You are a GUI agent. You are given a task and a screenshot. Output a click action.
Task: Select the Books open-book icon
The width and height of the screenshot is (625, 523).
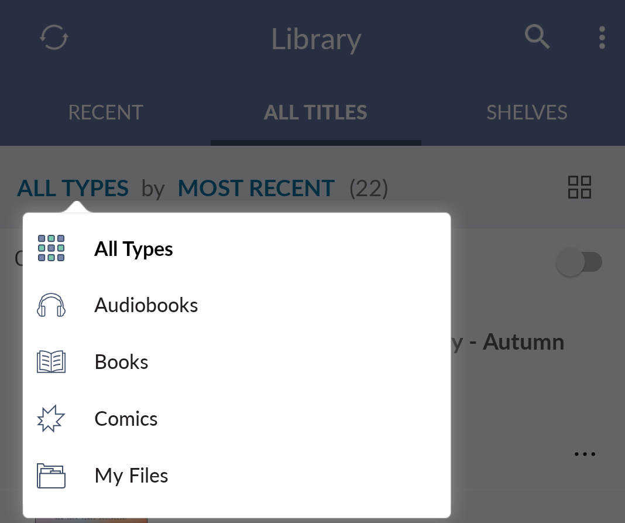tap(51, 361)
